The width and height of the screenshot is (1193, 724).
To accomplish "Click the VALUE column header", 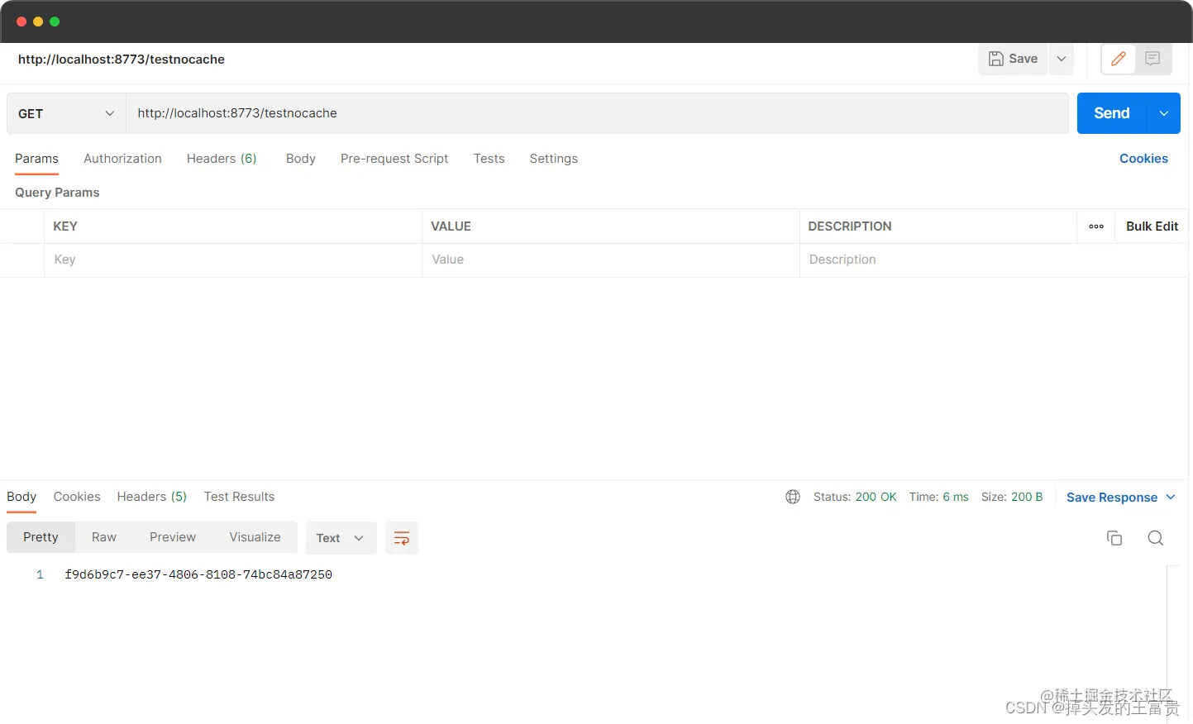I will [451, 226].
